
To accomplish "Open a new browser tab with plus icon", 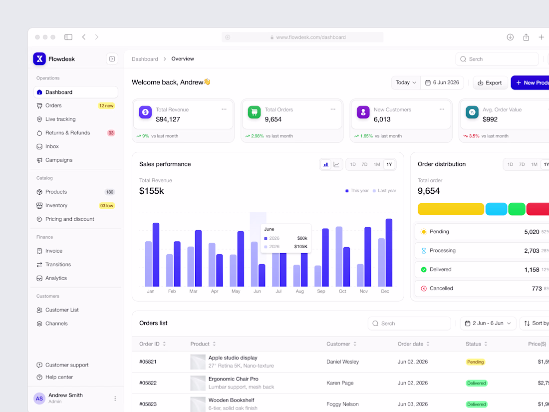I will tap(542, 37).
